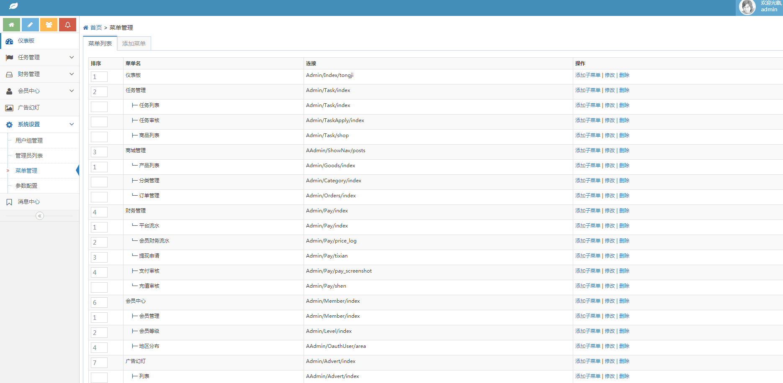Screen dimensions: 783x383
Task: Click the sort order field for 会员中心
Action: coord(99,302)
